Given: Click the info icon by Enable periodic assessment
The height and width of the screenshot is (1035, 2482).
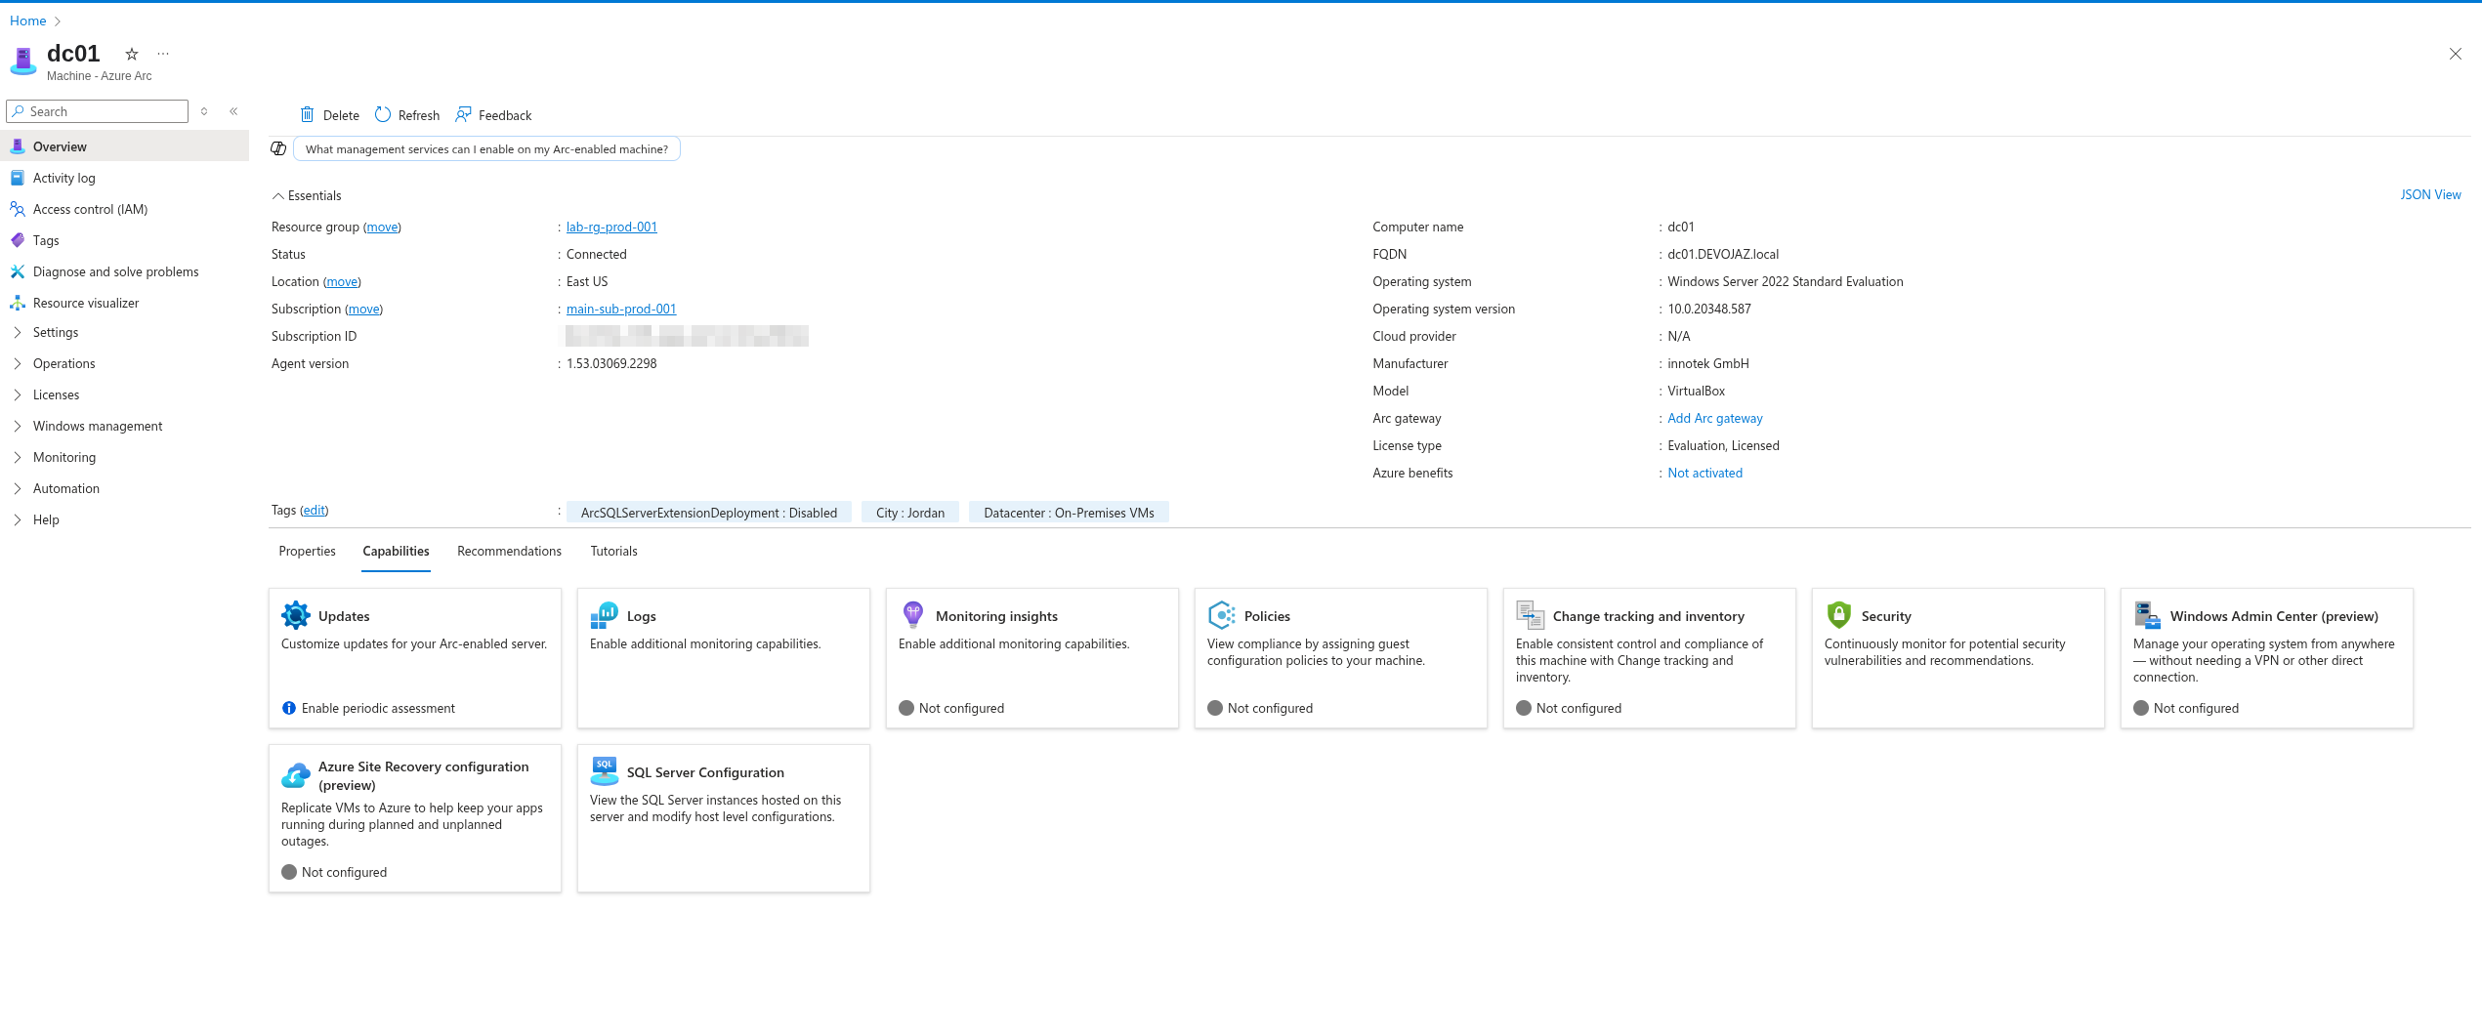Looking at the screenshot, I should click(x=289, y=708).
